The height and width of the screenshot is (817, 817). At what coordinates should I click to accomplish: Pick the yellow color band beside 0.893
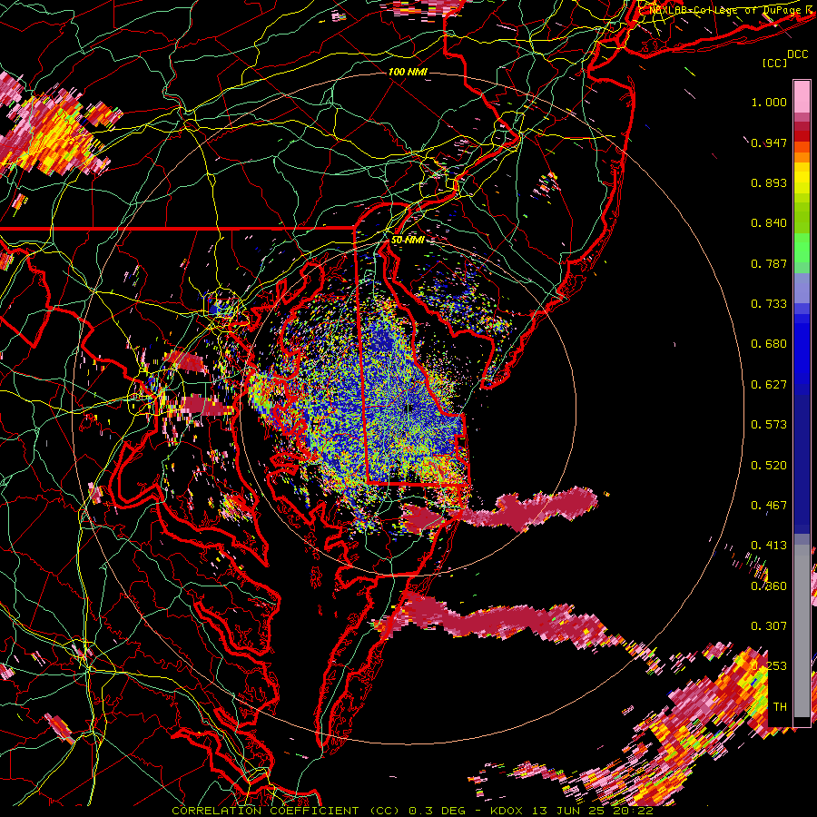coord(802,178)
